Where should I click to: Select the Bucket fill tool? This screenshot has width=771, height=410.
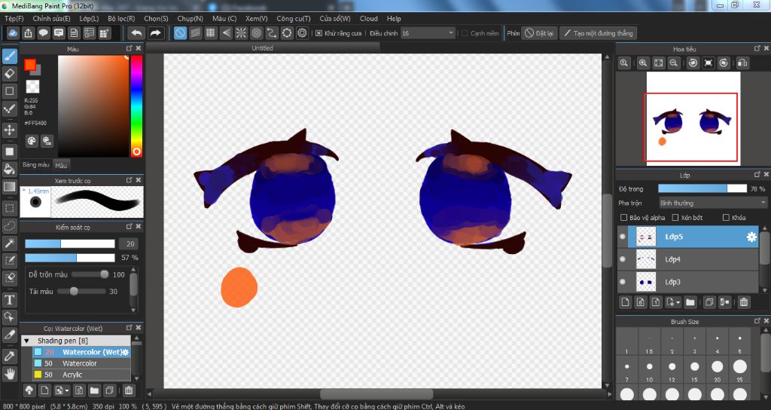[10, 168]
